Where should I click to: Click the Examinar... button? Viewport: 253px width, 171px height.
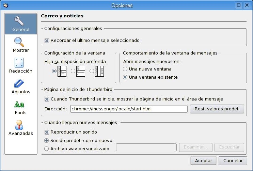pos(196,147)
